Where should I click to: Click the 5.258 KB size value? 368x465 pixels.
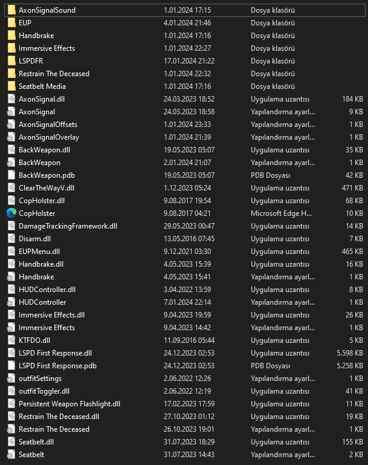coord(350,366)
